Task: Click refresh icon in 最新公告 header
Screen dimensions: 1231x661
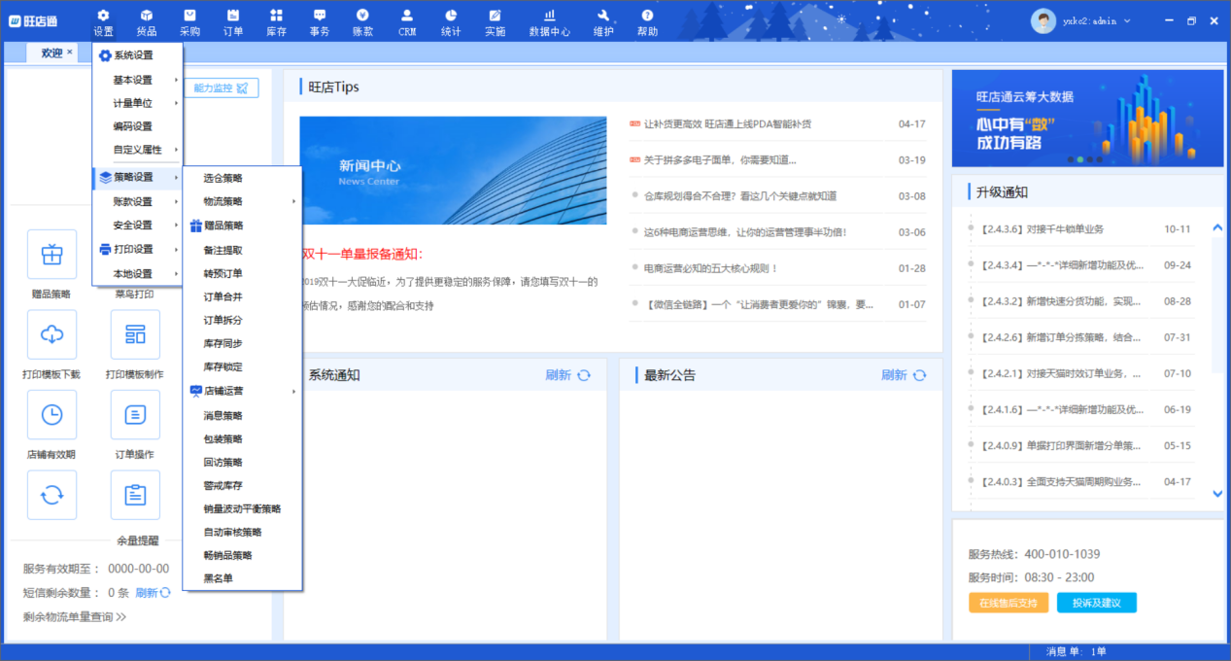Action: (x=919, y=375)
